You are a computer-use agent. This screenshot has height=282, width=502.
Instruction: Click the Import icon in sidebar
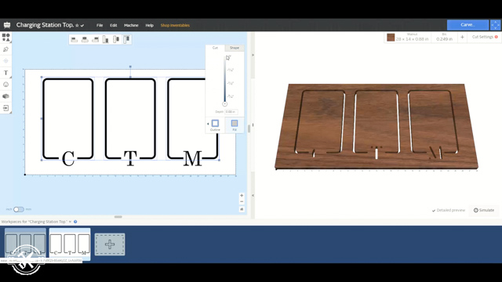[5, 108]
